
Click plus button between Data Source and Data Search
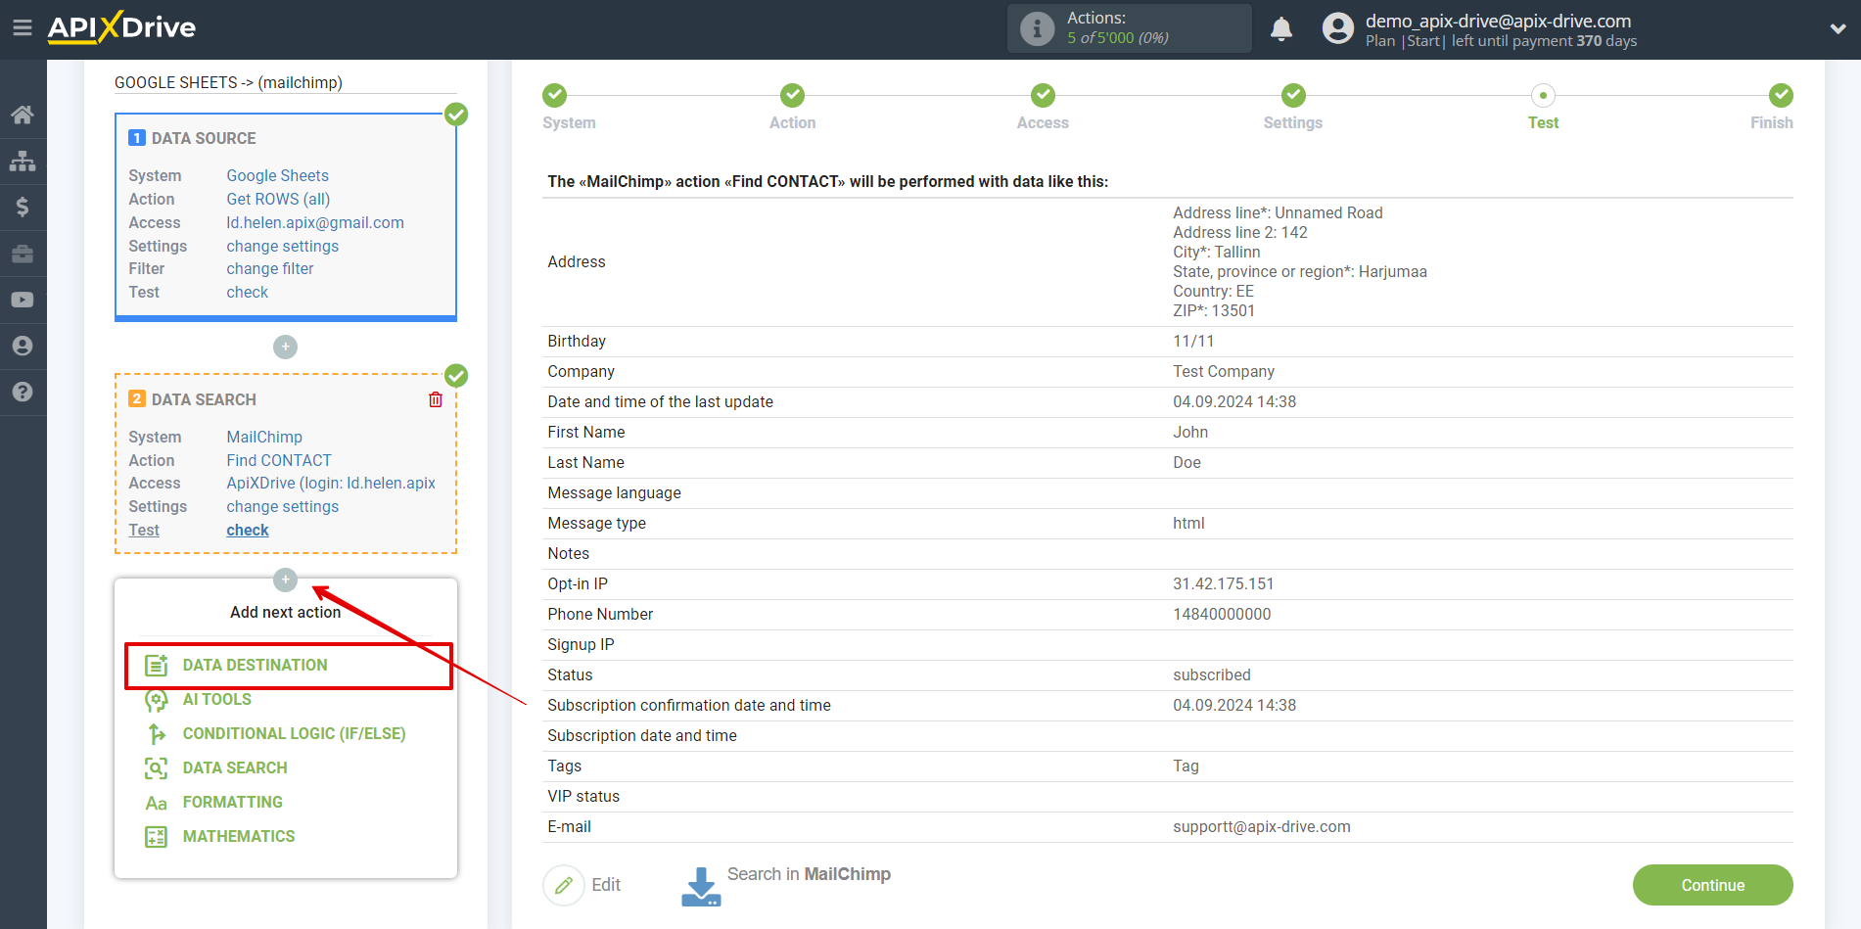coord(285,347)
